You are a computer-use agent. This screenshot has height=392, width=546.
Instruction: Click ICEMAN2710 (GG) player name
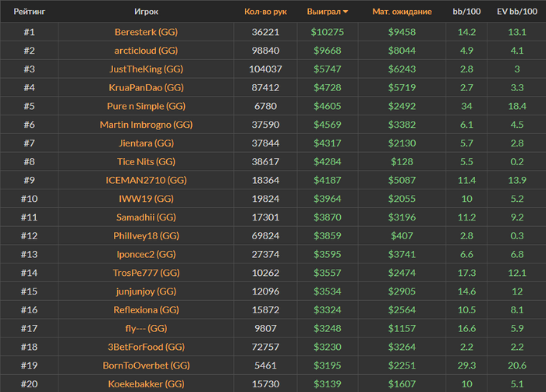(147, 180)
